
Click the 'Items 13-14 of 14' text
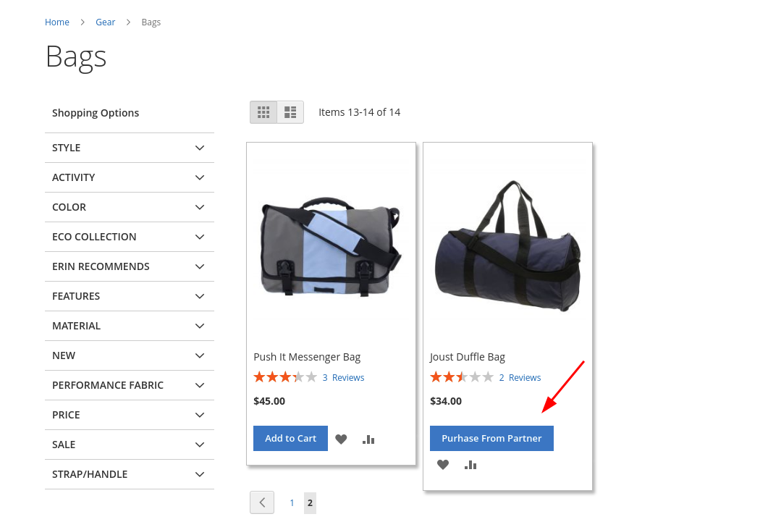[x=359, y=112]
